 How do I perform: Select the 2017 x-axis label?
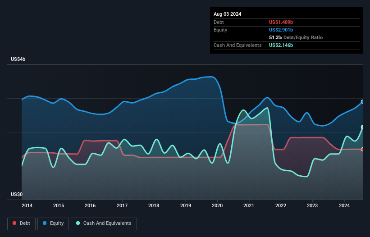coord(122,205)
